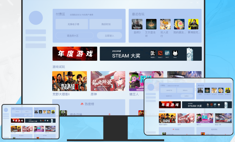Screen dimensions: 235x142
Task: Open the It Takes Two icon on the tablet
Action: tap(214, 90)
